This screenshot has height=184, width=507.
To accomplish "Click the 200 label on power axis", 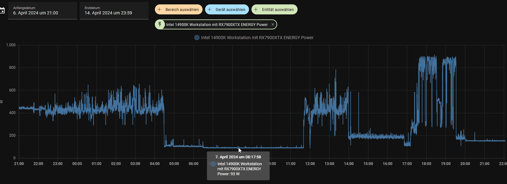I will 12,135.
